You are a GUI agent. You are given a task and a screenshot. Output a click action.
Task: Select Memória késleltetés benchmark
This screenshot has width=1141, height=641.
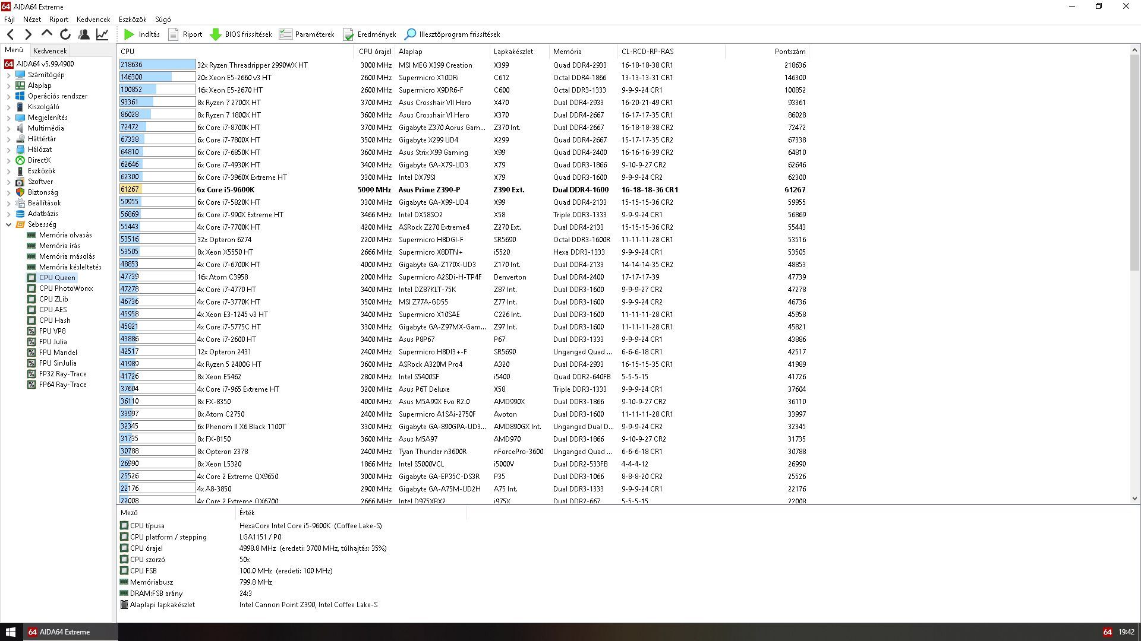point(70,267)
